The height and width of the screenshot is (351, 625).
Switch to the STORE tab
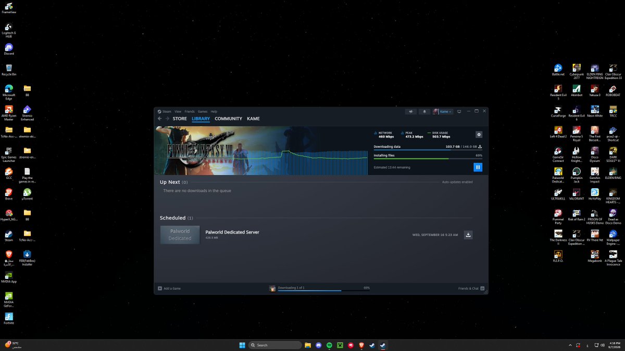[x=180, y=119]
